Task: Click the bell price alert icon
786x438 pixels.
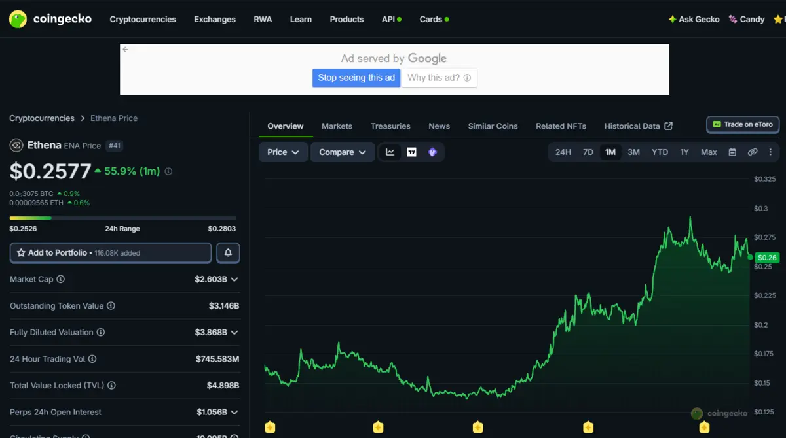Action: click(228, 253)
